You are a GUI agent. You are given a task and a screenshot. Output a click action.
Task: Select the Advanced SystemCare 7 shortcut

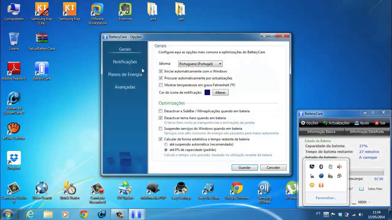pos(14,103)
